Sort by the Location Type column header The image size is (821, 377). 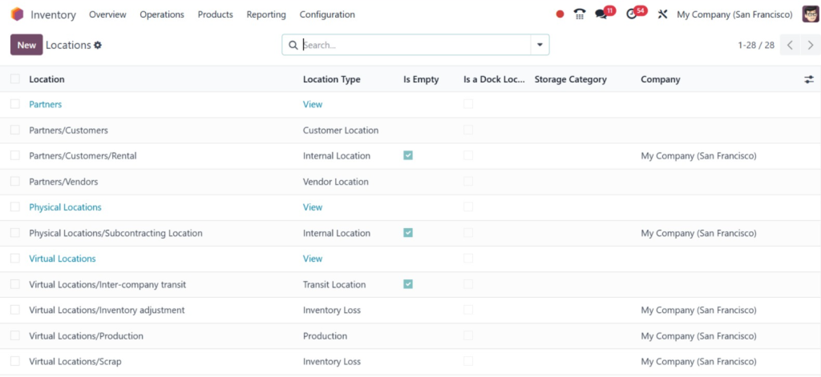[331, 79]
